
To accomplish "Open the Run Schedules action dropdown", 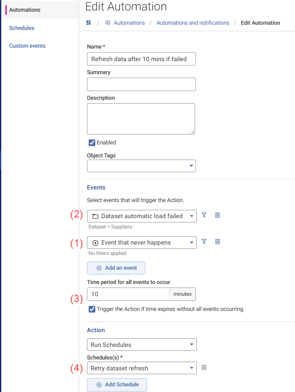I will pos(191,345).
